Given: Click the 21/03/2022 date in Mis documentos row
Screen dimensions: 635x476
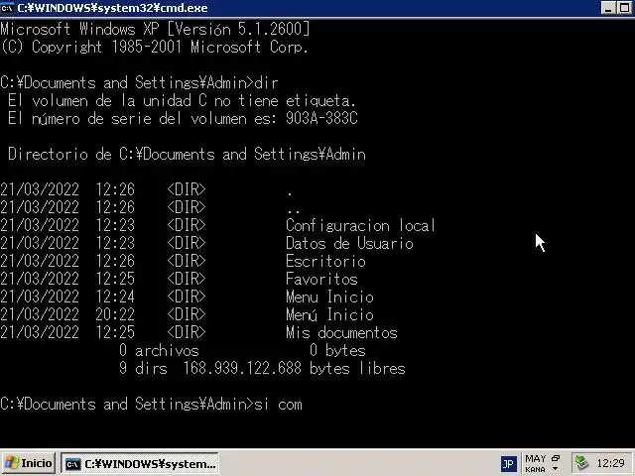Looking at the screenshot, I should click(40, 332).
